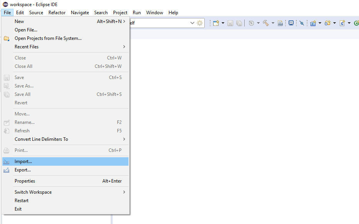
Task: Click the File menu bar item
Action: 7,13
